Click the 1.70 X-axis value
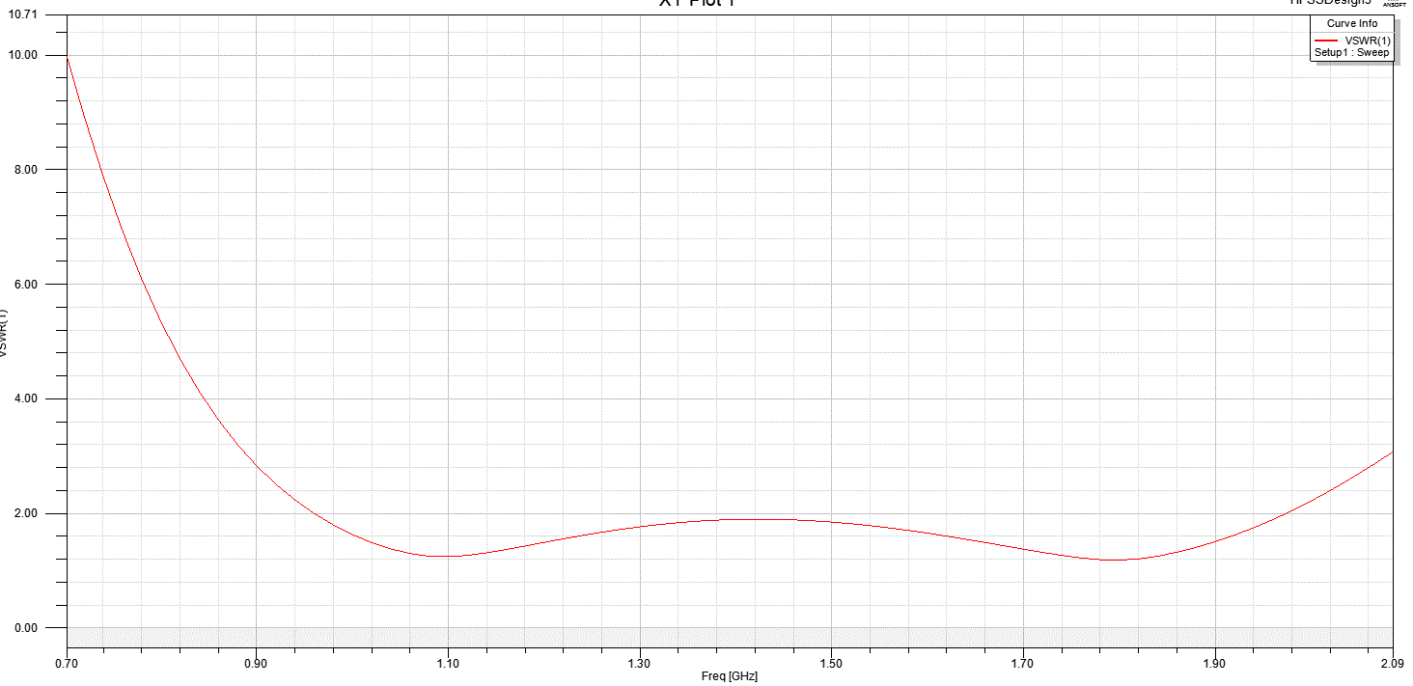Viewport: 1413px width, 686px height. [x=1022, y=664]
